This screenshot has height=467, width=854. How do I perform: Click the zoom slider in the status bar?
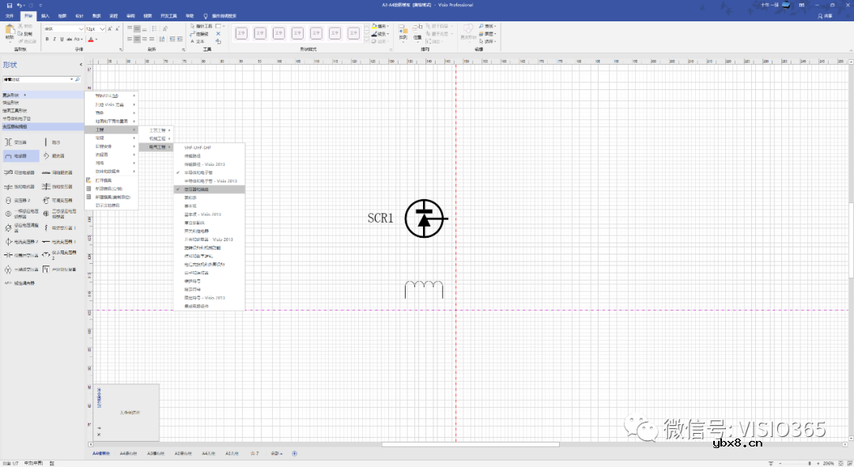[x=811, y=463]
